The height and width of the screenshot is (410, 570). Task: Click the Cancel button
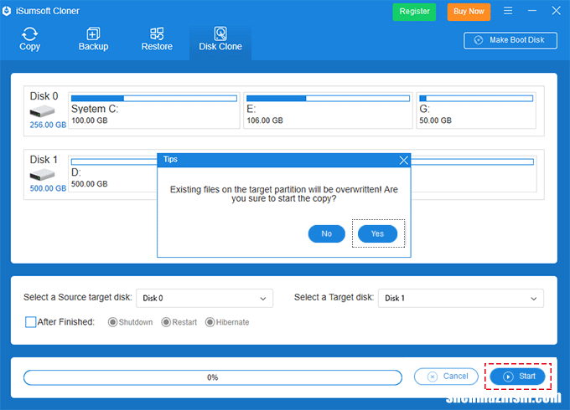click(x=447, y=377)
